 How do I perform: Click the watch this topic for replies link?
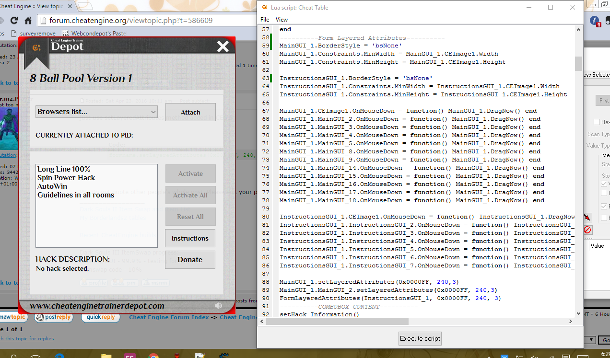(x=26, y=338)
